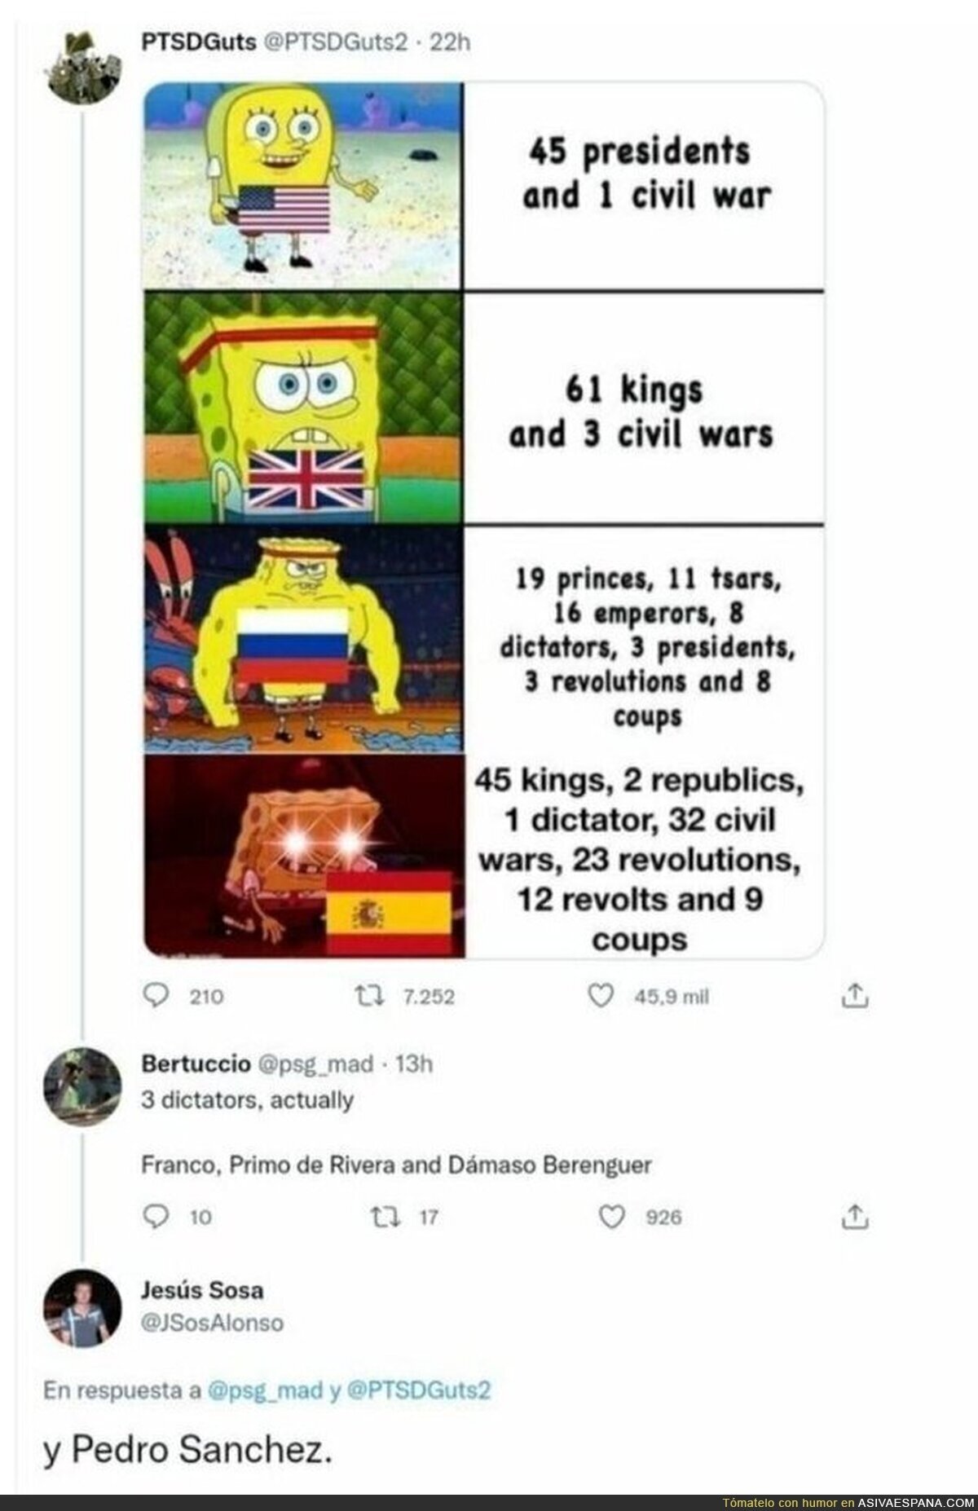Screen dimensions: 978x1511
Task: Open the @psg_mad mention in reply line
Action: coord(267,1390)
